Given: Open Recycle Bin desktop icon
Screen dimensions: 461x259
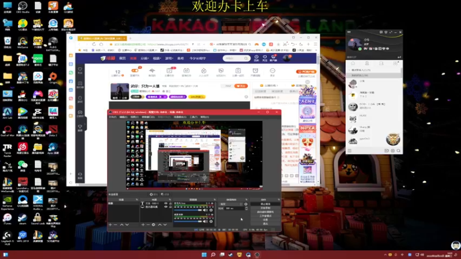Looking at the screenshot, I should (x=7, y=42).
